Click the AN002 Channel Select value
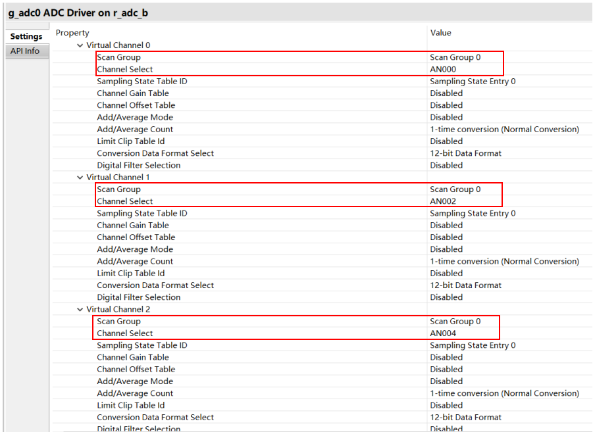The image size is (593, 436). 443,201
